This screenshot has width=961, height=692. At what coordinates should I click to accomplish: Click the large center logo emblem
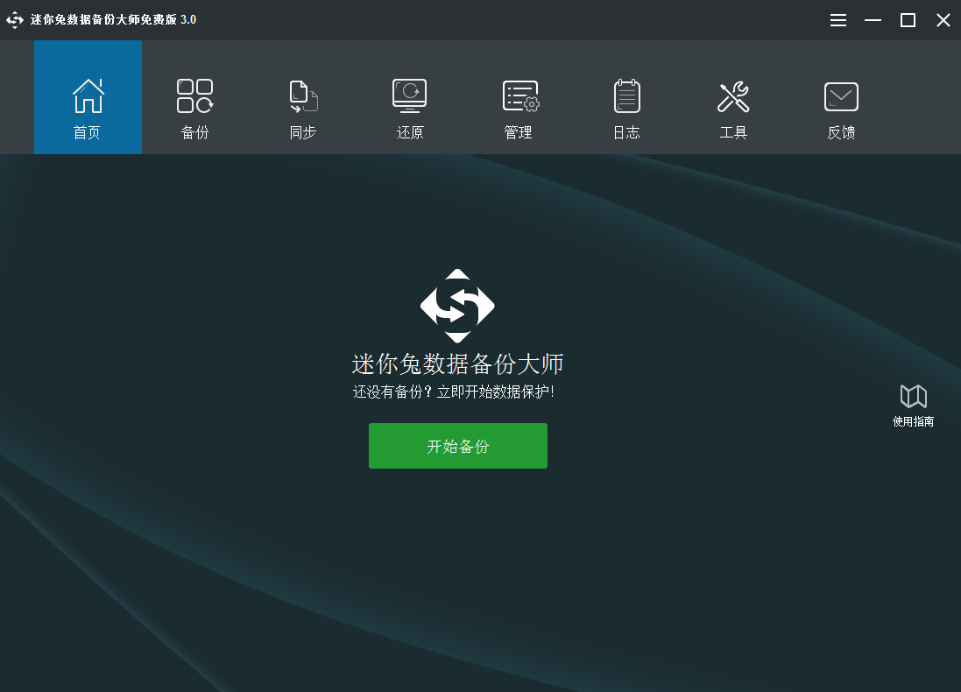click(x=457, y=306)
